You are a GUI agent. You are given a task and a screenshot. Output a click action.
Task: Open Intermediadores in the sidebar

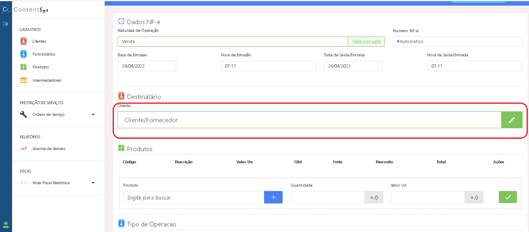(x=47, y=80)
